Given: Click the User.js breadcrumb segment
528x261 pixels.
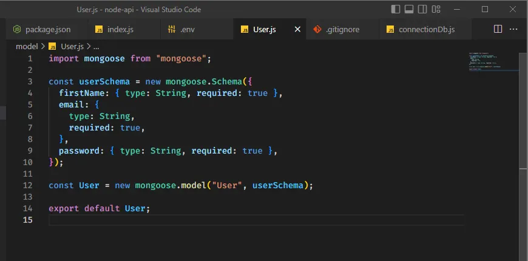Looking at the screenshot, I should [72, 47].
